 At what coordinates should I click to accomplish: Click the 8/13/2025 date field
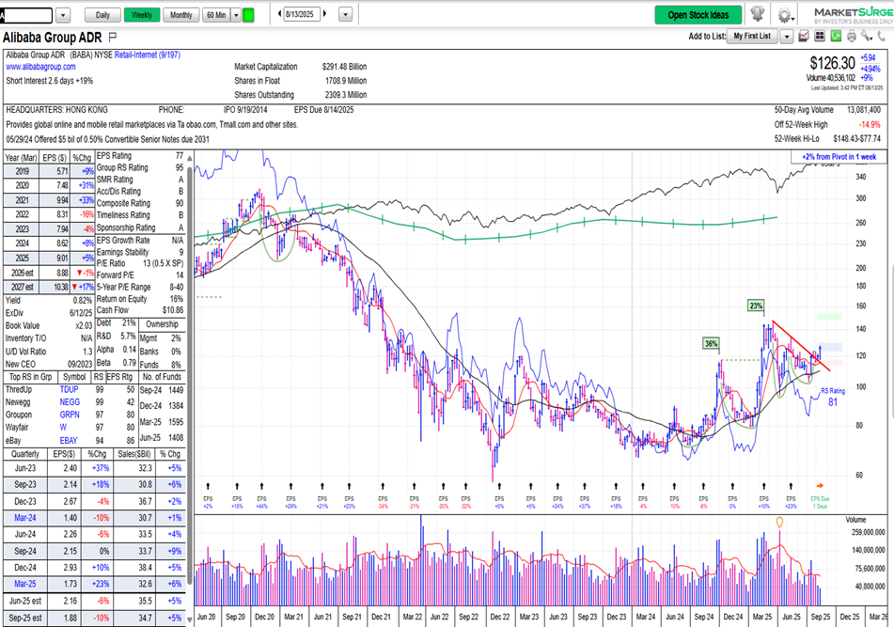tap(303, 15)
